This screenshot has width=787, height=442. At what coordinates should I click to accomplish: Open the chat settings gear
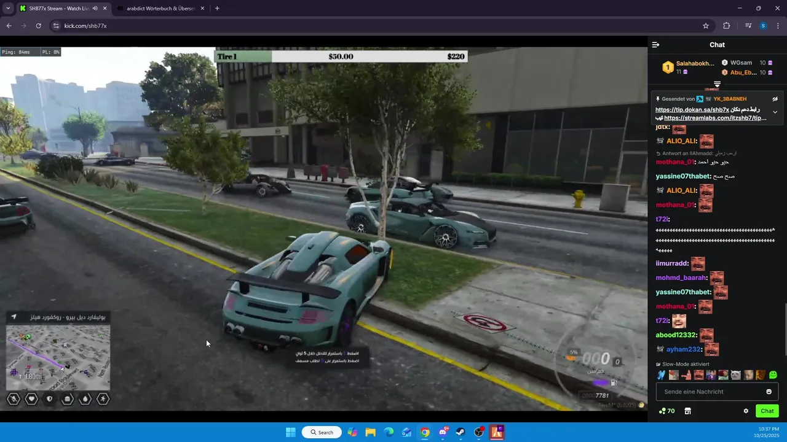(746, 411)
